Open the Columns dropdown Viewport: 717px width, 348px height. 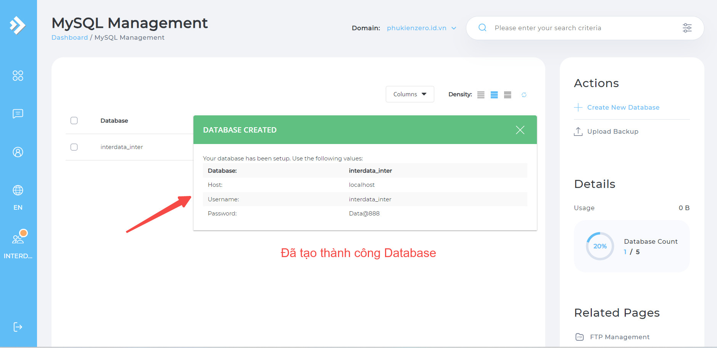coord(410,94)
